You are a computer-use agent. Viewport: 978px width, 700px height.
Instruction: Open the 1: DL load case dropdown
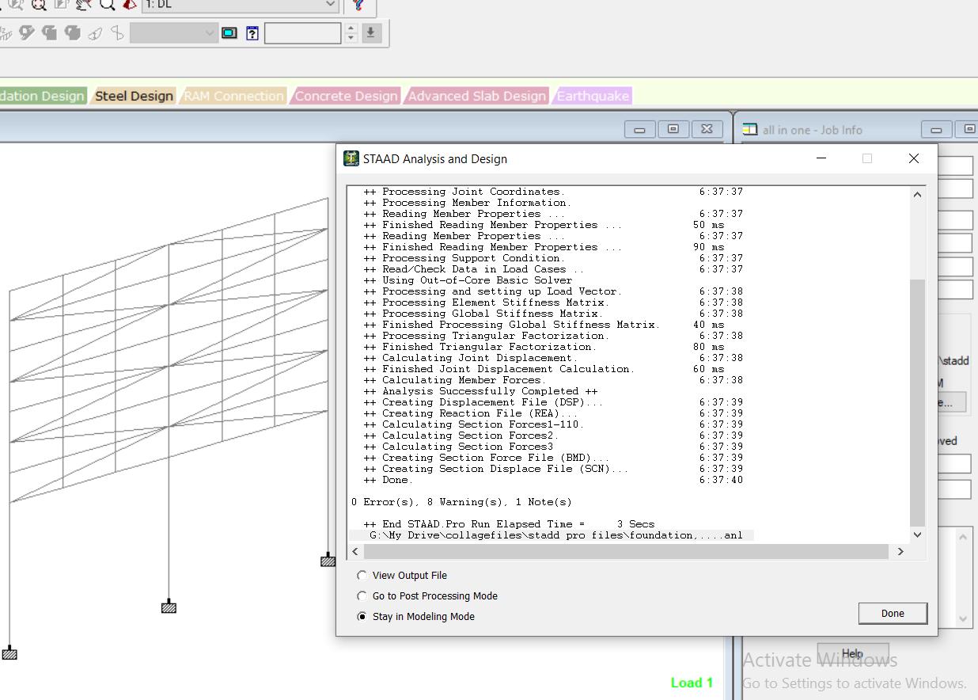point(241,5)
